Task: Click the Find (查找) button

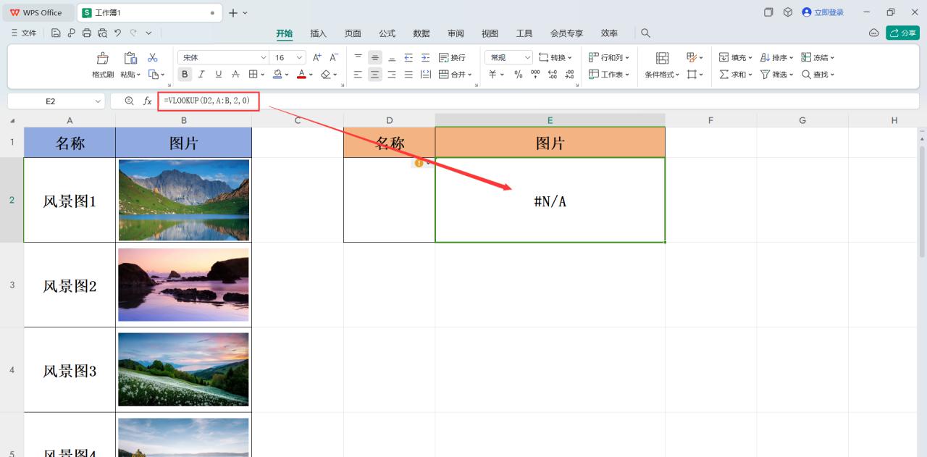Action: point(818,74)
